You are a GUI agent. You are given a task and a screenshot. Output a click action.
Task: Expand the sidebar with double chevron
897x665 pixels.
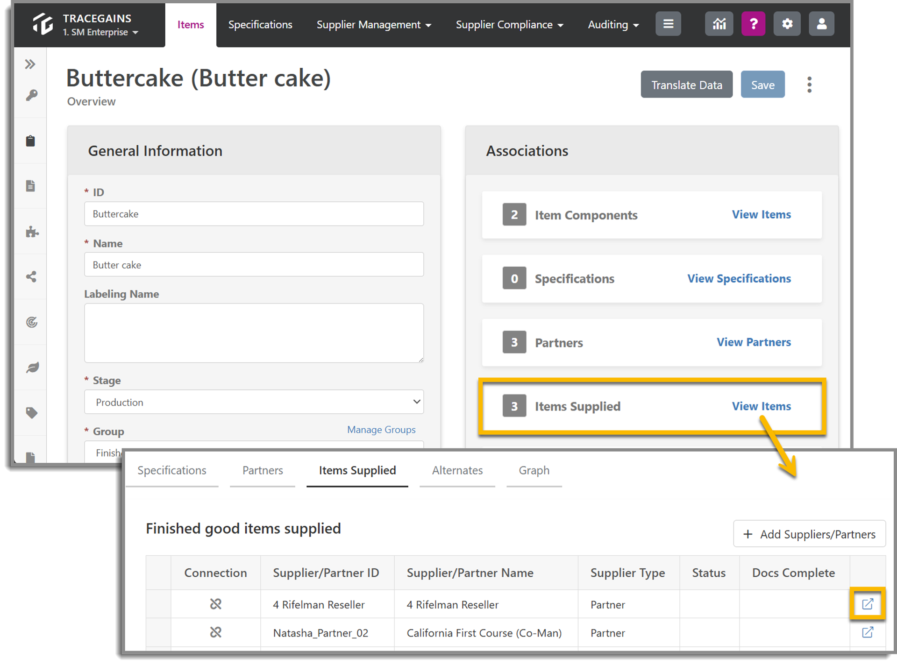tap(30, 64)
